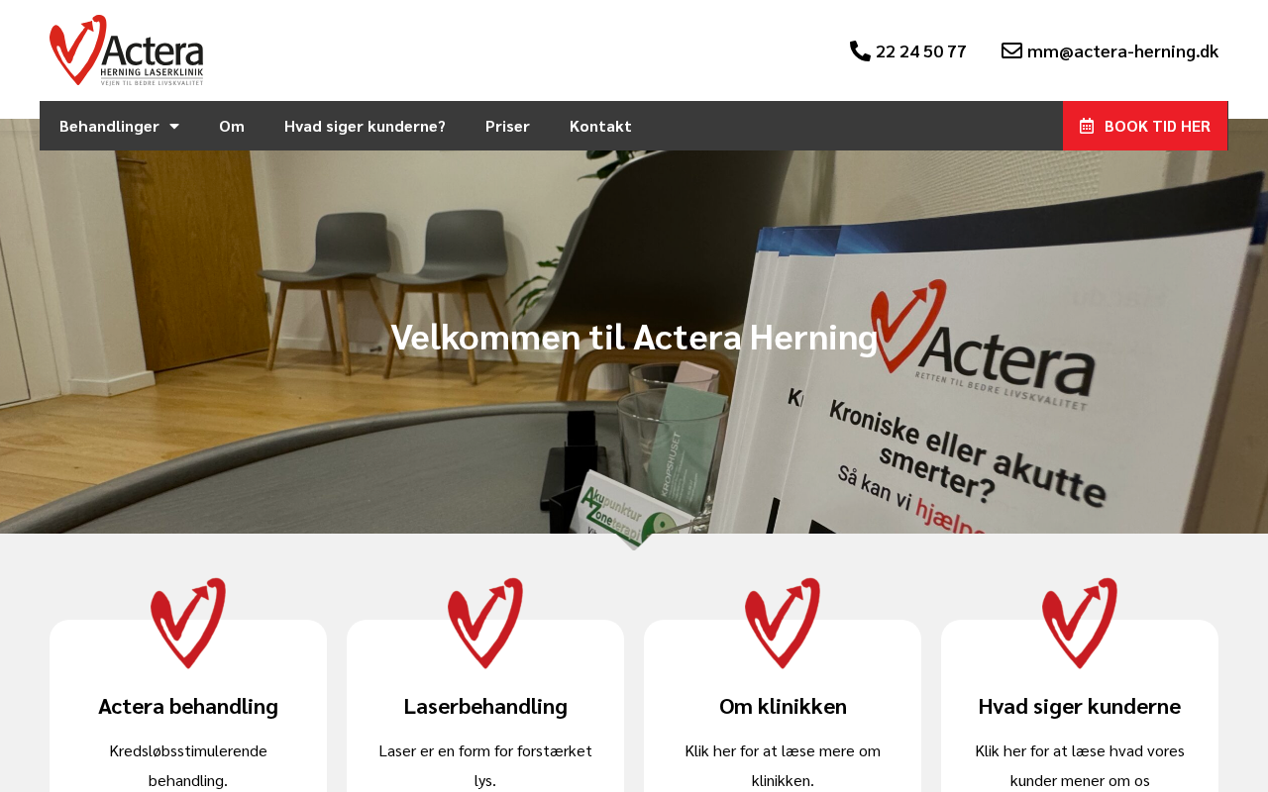Call phone number 22 24 50 77
The image size is (1268, 792).
pos(921,50)
